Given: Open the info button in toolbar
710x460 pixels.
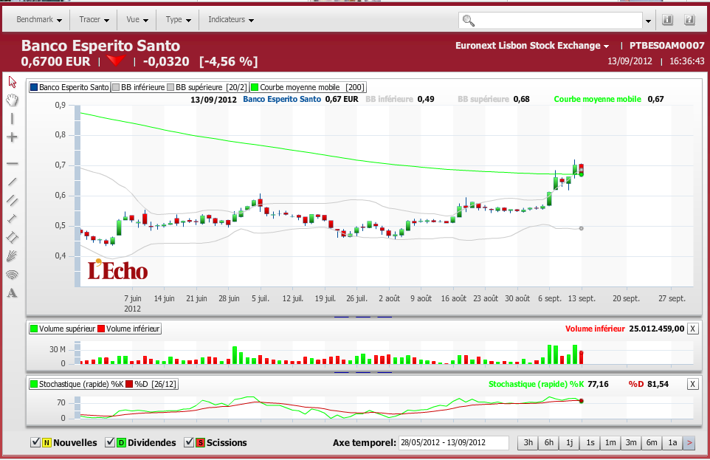Looking at the screenshot, I should point(667,19).
